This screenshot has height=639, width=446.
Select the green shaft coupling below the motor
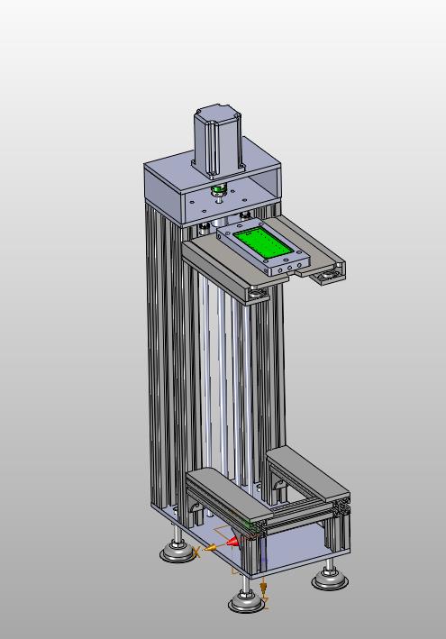(218, 190)
